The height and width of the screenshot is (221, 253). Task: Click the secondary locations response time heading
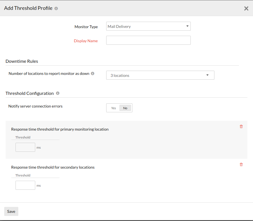pyautogui.click(x=53, y=167)
